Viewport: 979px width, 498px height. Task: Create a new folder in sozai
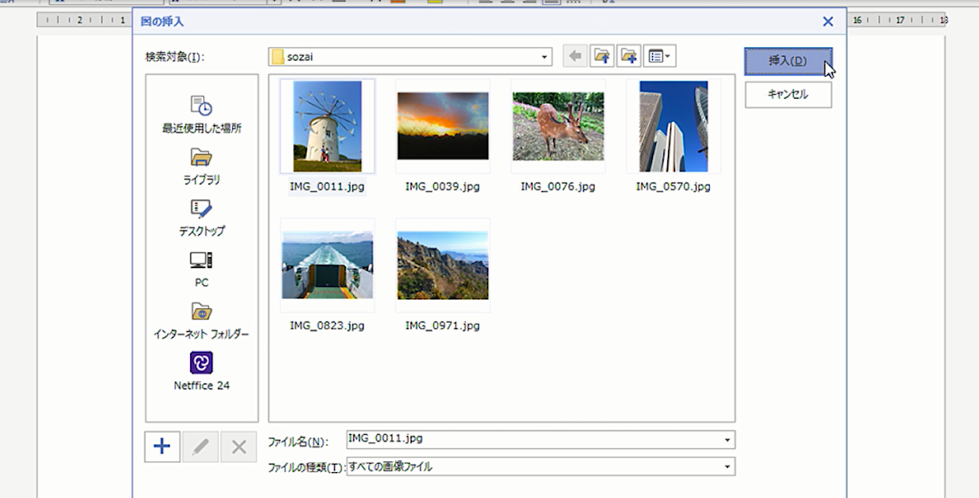pos(628,56)
